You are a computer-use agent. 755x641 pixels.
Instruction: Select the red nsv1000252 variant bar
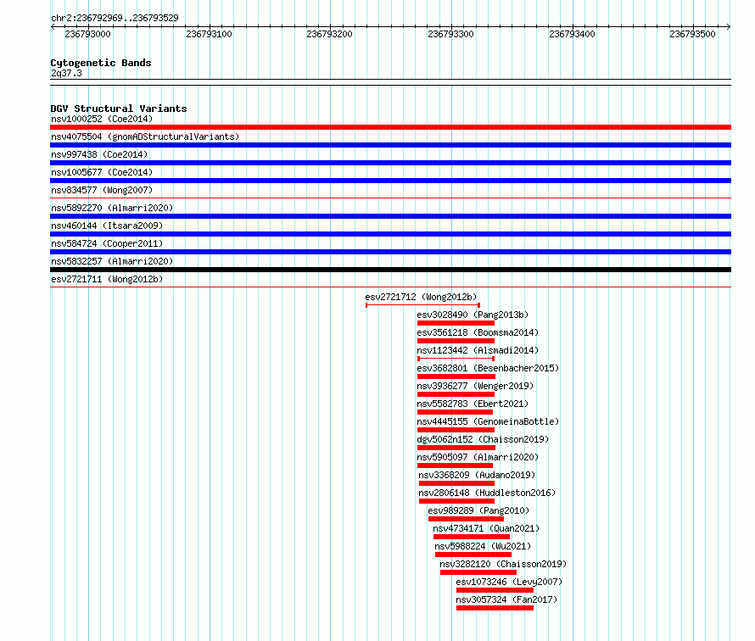click(390, 127)
